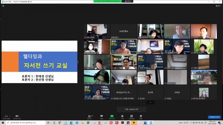Open the view options dropdown at top
This screenshot has width=223, height=125.
pyautogui.click(x=128, y=1)
